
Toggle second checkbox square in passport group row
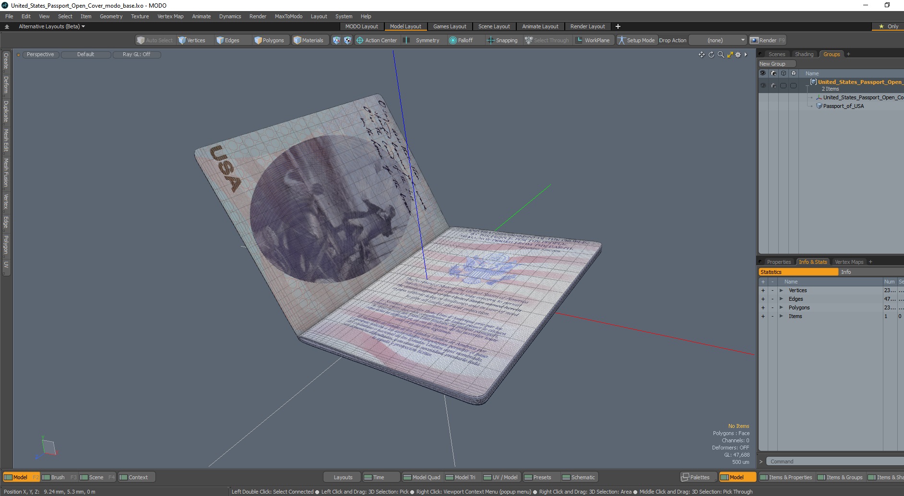pos(793,85)
